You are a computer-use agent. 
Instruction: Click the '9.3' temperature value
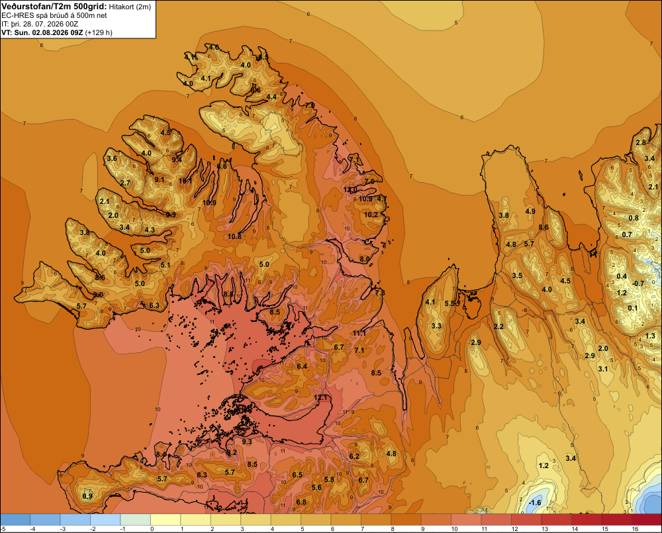247,442
